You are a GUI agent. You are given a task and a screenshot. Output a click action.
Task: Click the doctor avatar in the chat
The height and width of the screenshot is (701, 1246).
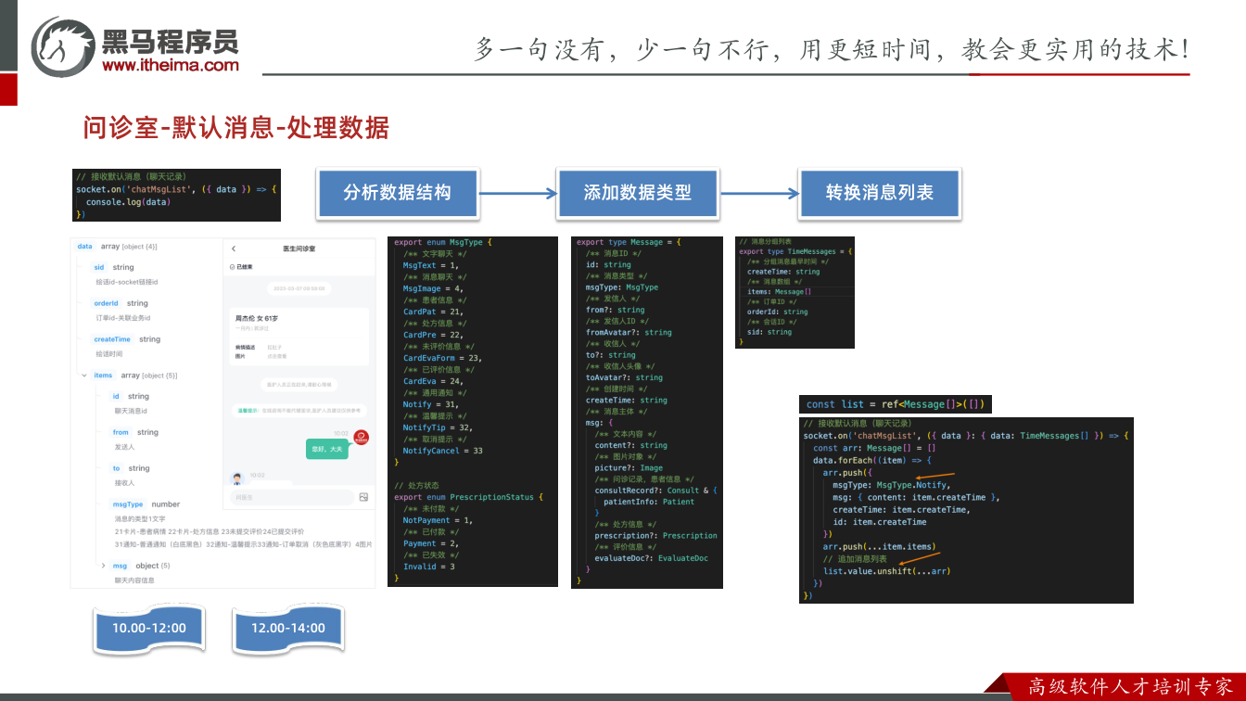[x=236, y=478]
